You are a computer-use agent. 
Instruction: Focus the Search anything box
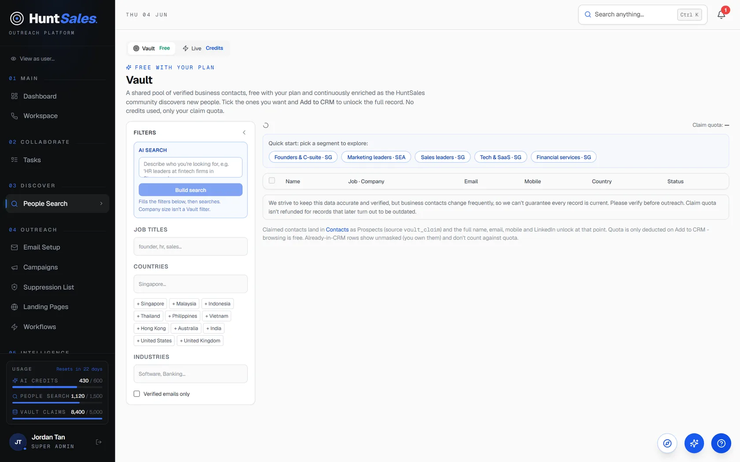[x=643, y=15]
